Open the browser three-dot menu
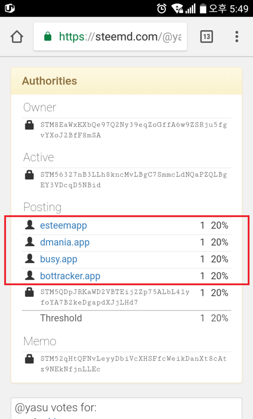 [x=237, y=37]
